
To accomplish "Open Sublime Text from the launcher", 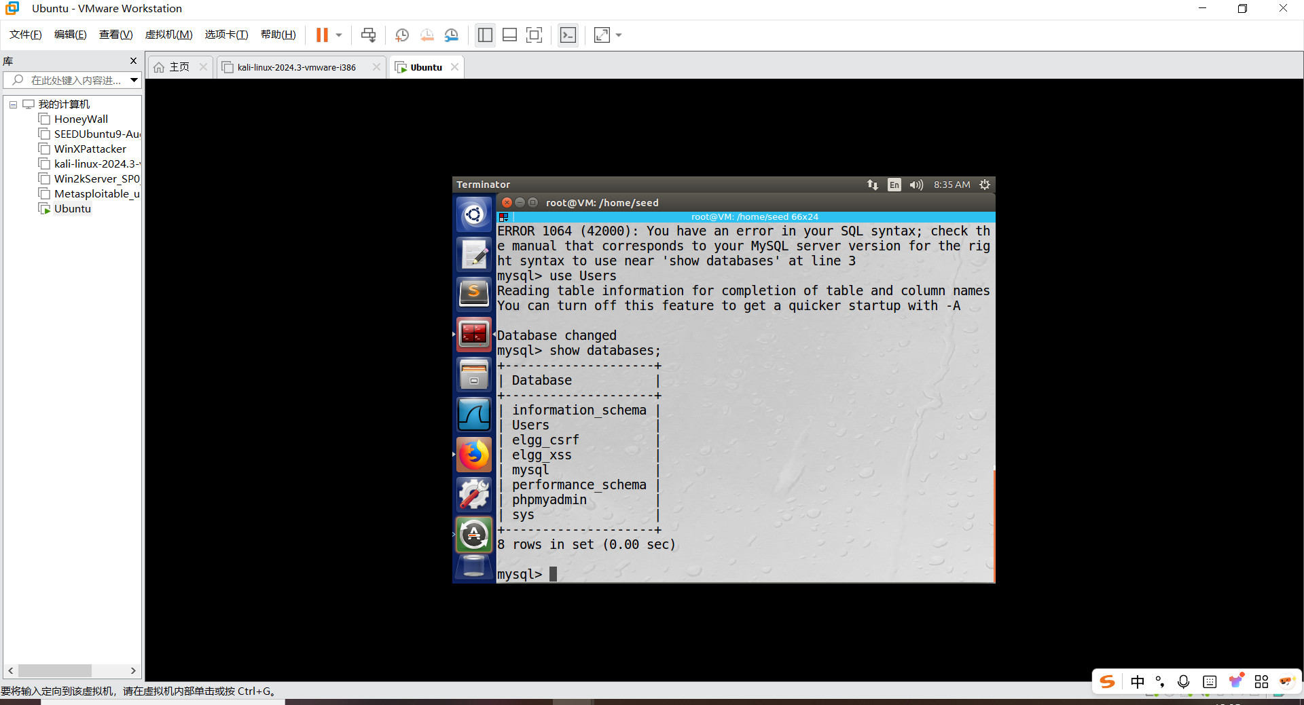I will (x=473, y=294).
